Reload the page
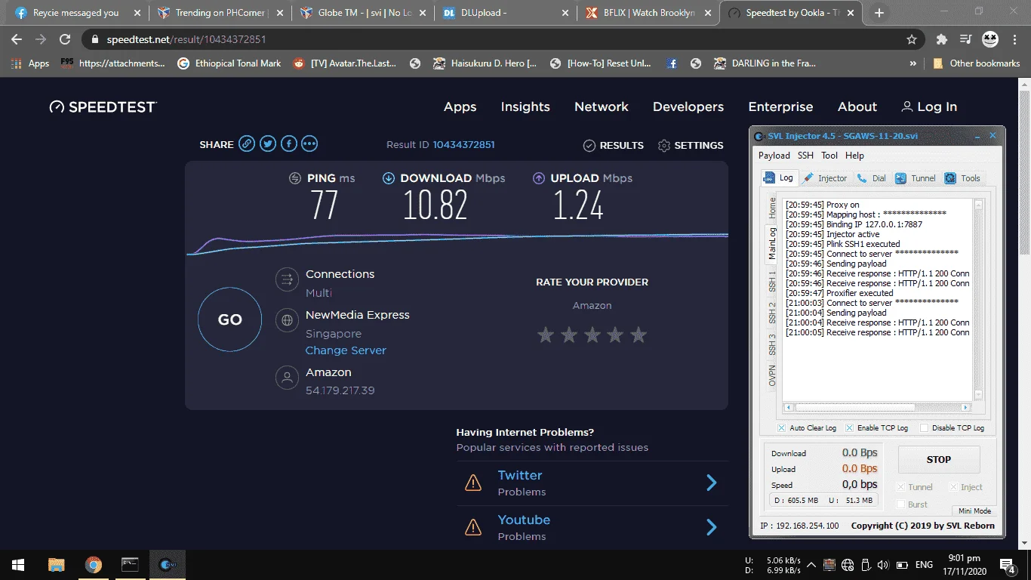This screenshot has width=1031, height=580. pos(65,39)
